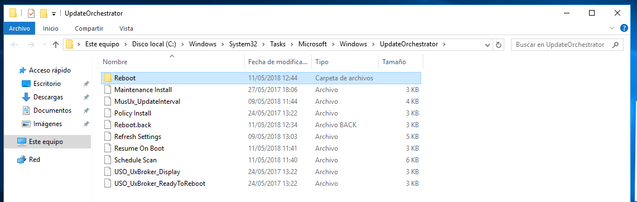Image resolution: width=637 pixels, height=202 pixels.
Task: Open Imágenes in the sidebar
Action: [x=47, y=124]
